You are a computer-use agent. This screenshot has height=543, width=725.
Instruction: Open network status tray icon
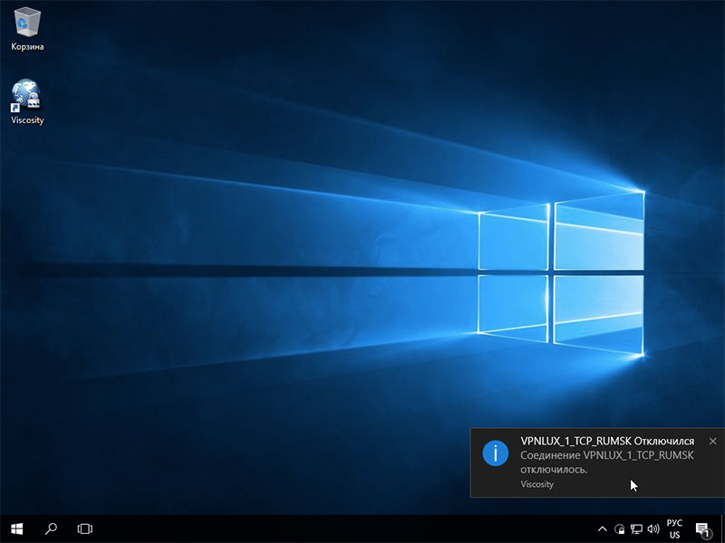tap(637, 529)
